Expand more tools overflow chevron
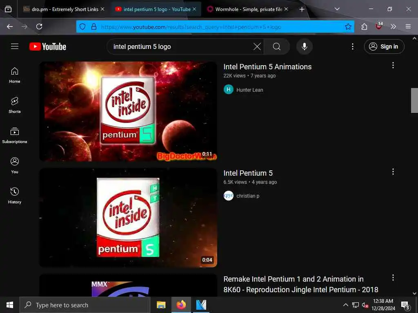Screen dimensions: 418x313 (393, 26)
